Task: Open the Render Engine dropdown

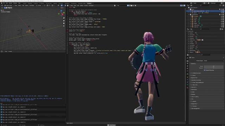Action: 214,61
